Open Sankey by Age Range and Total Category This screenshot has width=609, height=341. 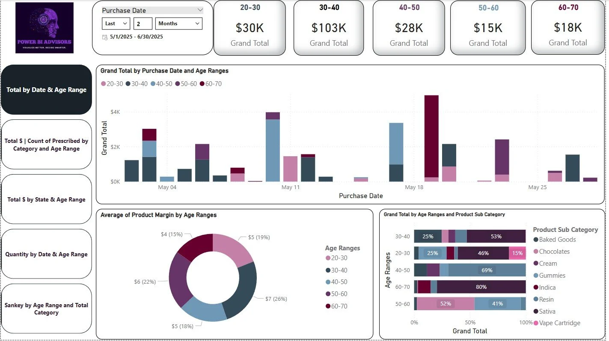[x=47, y=309]
